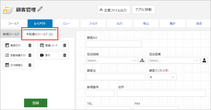Go to the フィルタ tab

coord(93,23)
